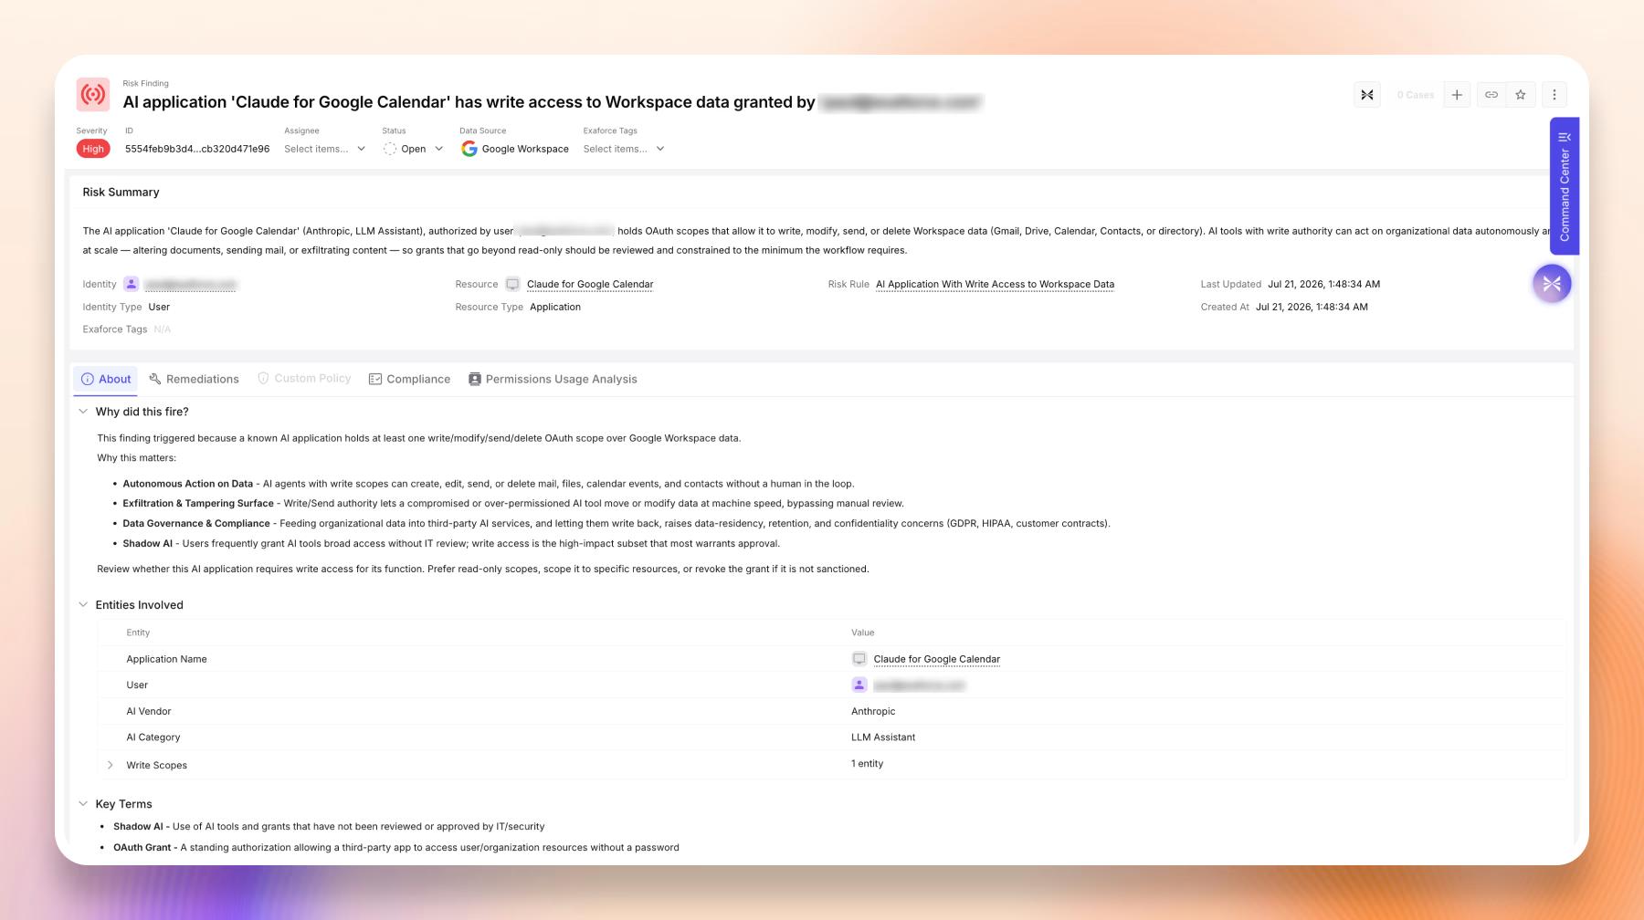Collapse the Entities Involved section
The image size is (1644, 920).
click(83, 605)
